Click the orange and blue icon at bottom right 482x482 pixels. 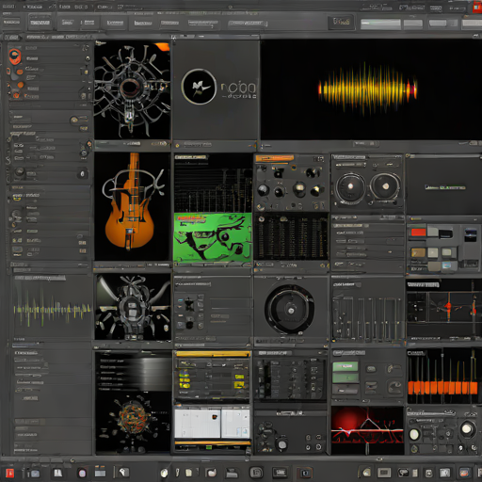coord(464,473)
